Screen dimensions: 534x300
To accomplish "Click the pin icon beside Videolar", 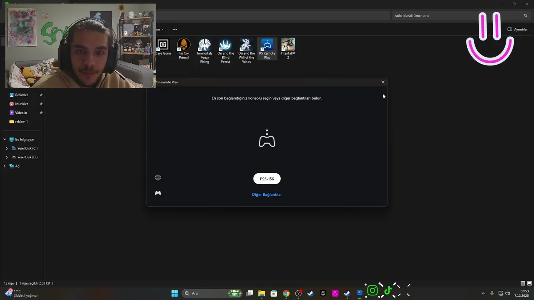I will click(x=41, y=113).
